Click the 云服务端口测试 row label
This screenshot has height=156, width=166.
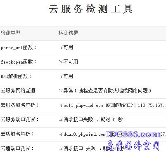point(19,120)
